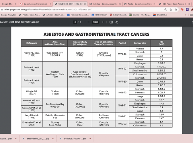The image size is (193, 143).
Task: Open the zoom magnifier in address bar
Action: (x=166, y=10)
